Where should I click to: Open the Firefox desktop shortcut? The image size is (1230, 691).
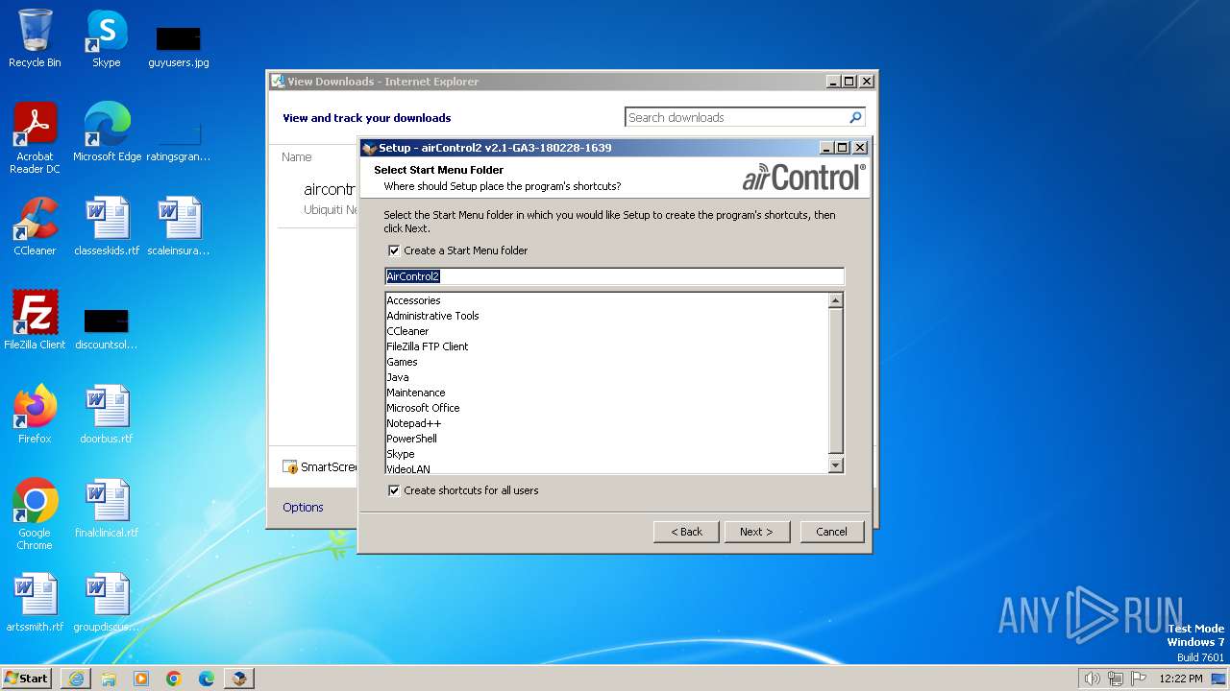[35, 415]
